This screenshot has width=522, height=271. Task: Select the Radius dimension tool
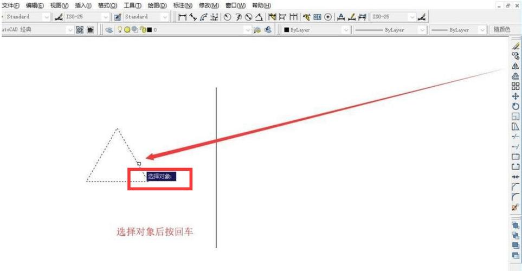[227, 17]
